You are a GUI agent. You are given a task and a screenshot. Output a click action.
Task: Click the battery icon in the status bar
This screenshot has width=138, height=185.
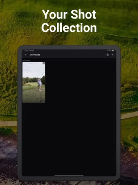[x=113, y=50]
